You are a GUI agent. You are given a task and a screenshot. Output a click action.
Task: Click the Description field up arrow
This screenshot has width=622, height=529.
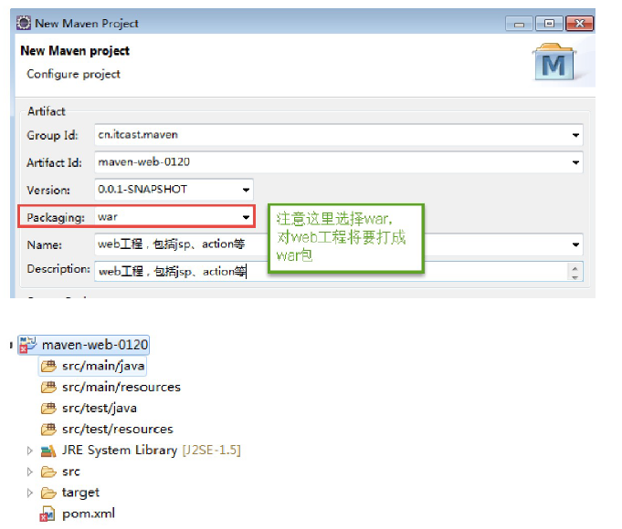coord(575,268)
